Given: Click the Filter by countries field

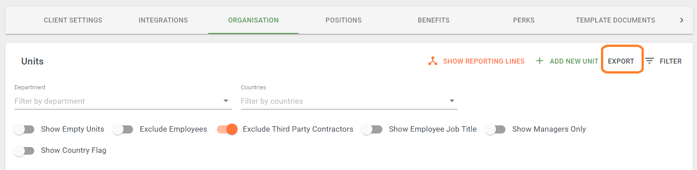Looking at the screenshot, I should click(x=349, y=101).
